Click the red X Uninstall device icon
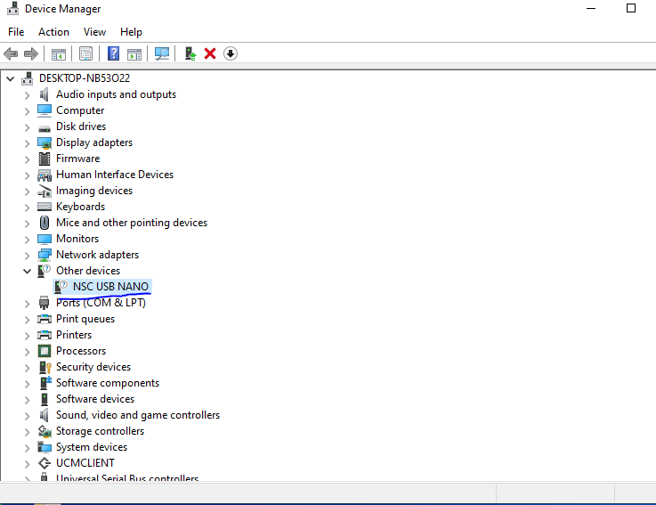 pyautogui.click(x=210, y=53)
